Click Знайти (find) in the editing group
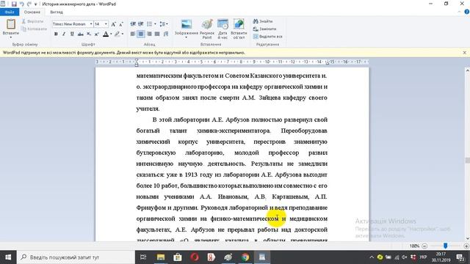 (x=263, y=21)
